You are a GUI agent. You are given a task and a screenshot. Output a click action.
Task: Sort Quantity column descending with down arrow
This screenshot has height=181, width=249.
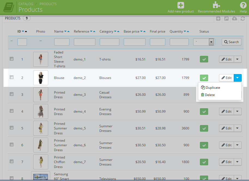(x=185, y=31)
